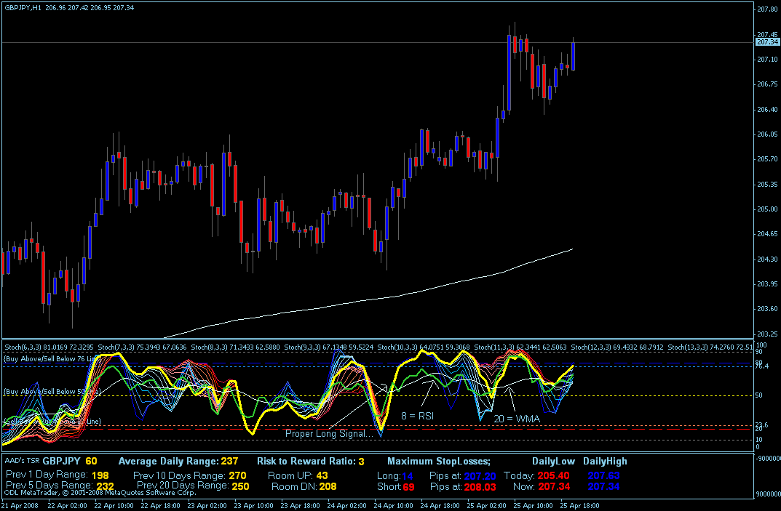Select the '20 = WMA' annotation label
781x511 pixels.
tap(517, 419)
